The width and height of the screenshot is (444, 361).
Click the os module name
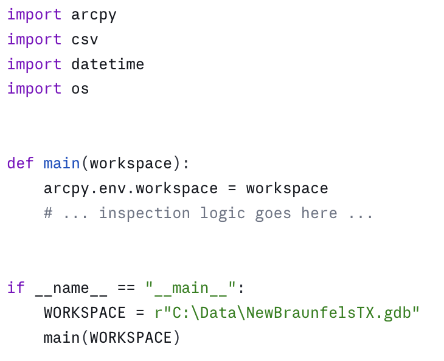pos(80,89)
